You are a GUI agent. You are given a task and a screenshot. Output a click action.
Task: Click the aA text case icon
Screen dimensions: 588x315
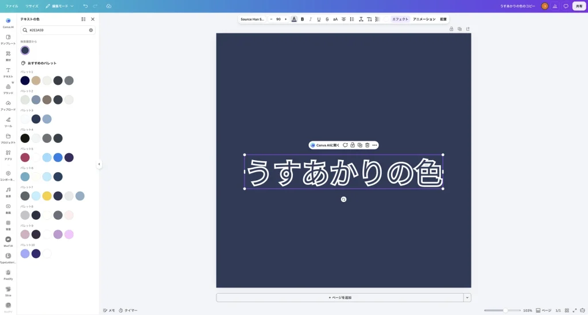pos(335,19)
